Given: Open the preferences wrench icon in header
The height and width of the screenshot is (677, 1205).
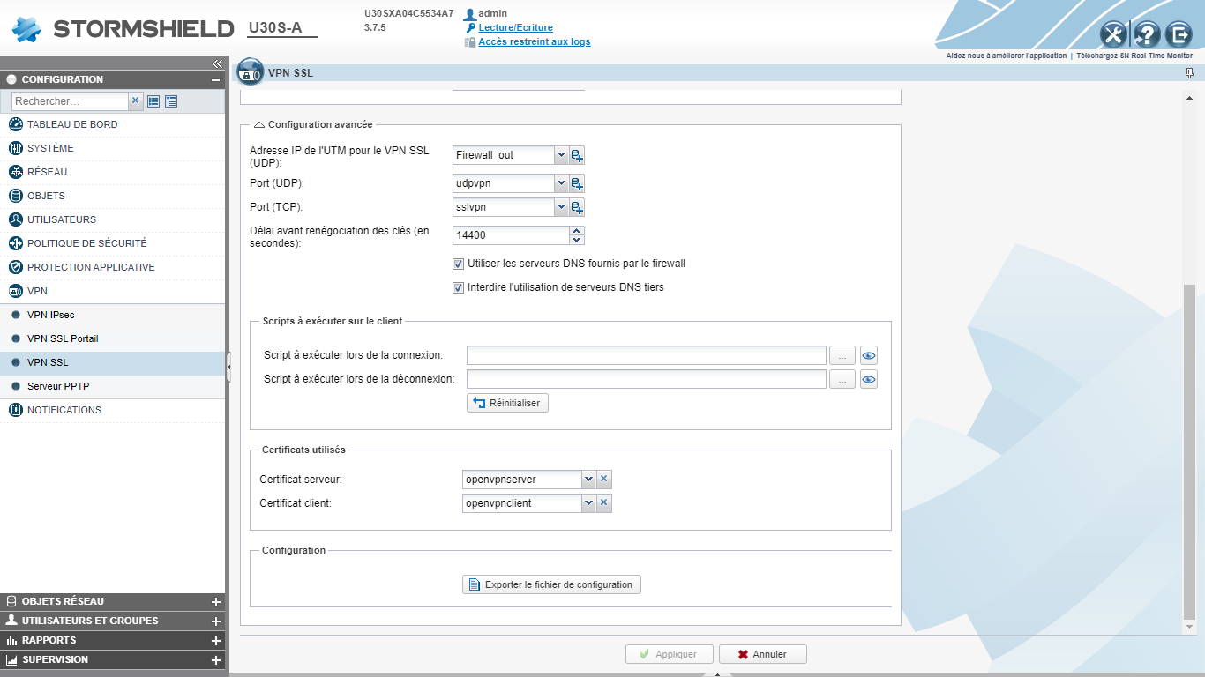Looking at the screenshot, I should coord(1114,34).
